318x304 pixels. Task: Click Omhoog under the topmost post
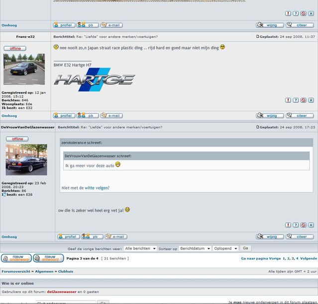pos(9,25)
